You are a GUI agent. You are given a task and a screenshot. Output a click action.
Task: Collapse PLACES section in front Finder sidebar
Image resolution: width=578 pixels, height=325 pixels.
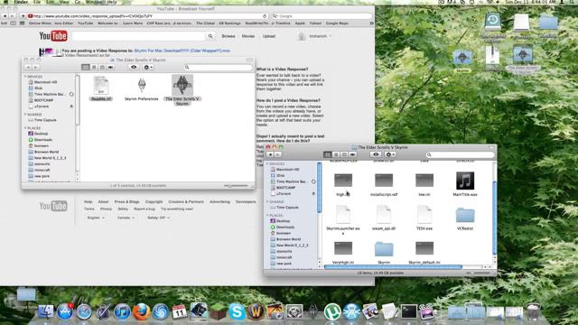click(267, 215)
